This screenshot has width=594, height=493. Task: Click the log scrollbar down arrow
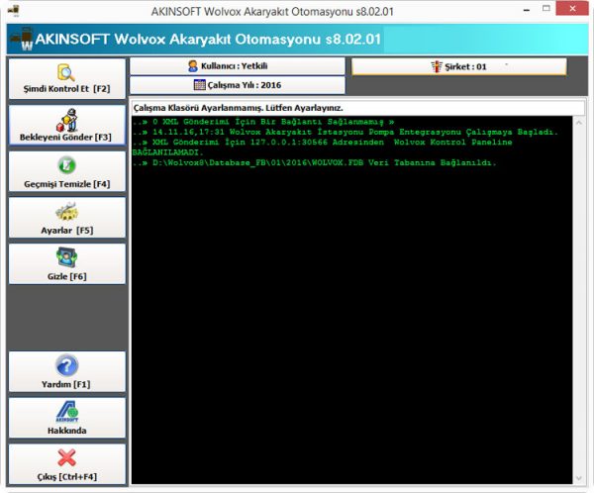[579, 478]
